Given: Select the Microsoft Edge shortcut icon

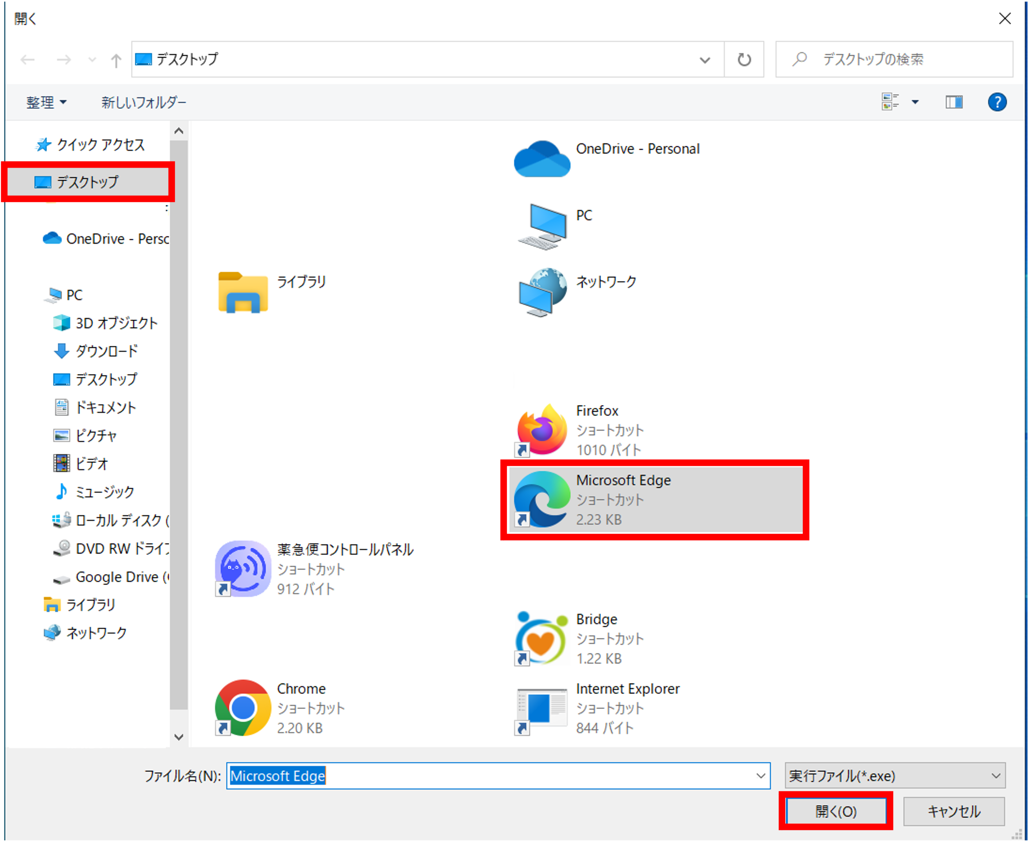Looking at the screenshot, I should (542, 499).
